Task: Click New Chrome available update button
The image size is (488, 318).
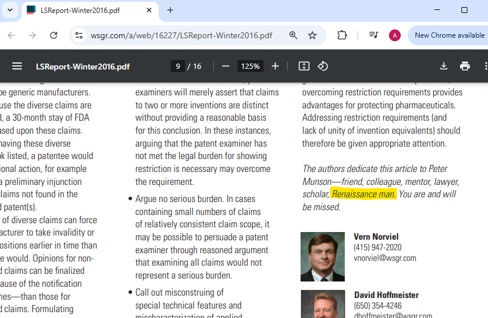Action: (450, 35)
